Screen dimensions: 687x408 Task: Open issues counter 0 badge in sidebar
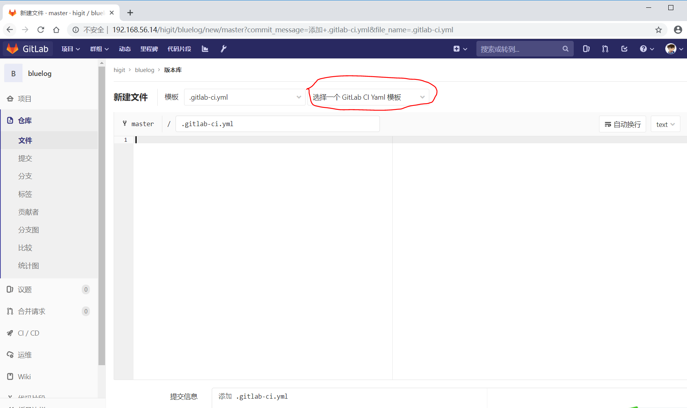point(86,290)
